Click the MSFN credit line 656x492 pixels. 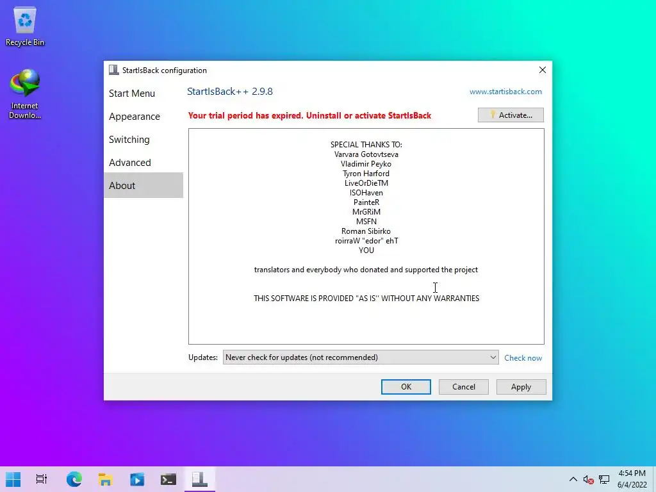pyautogui.click(x=366, y=222)
